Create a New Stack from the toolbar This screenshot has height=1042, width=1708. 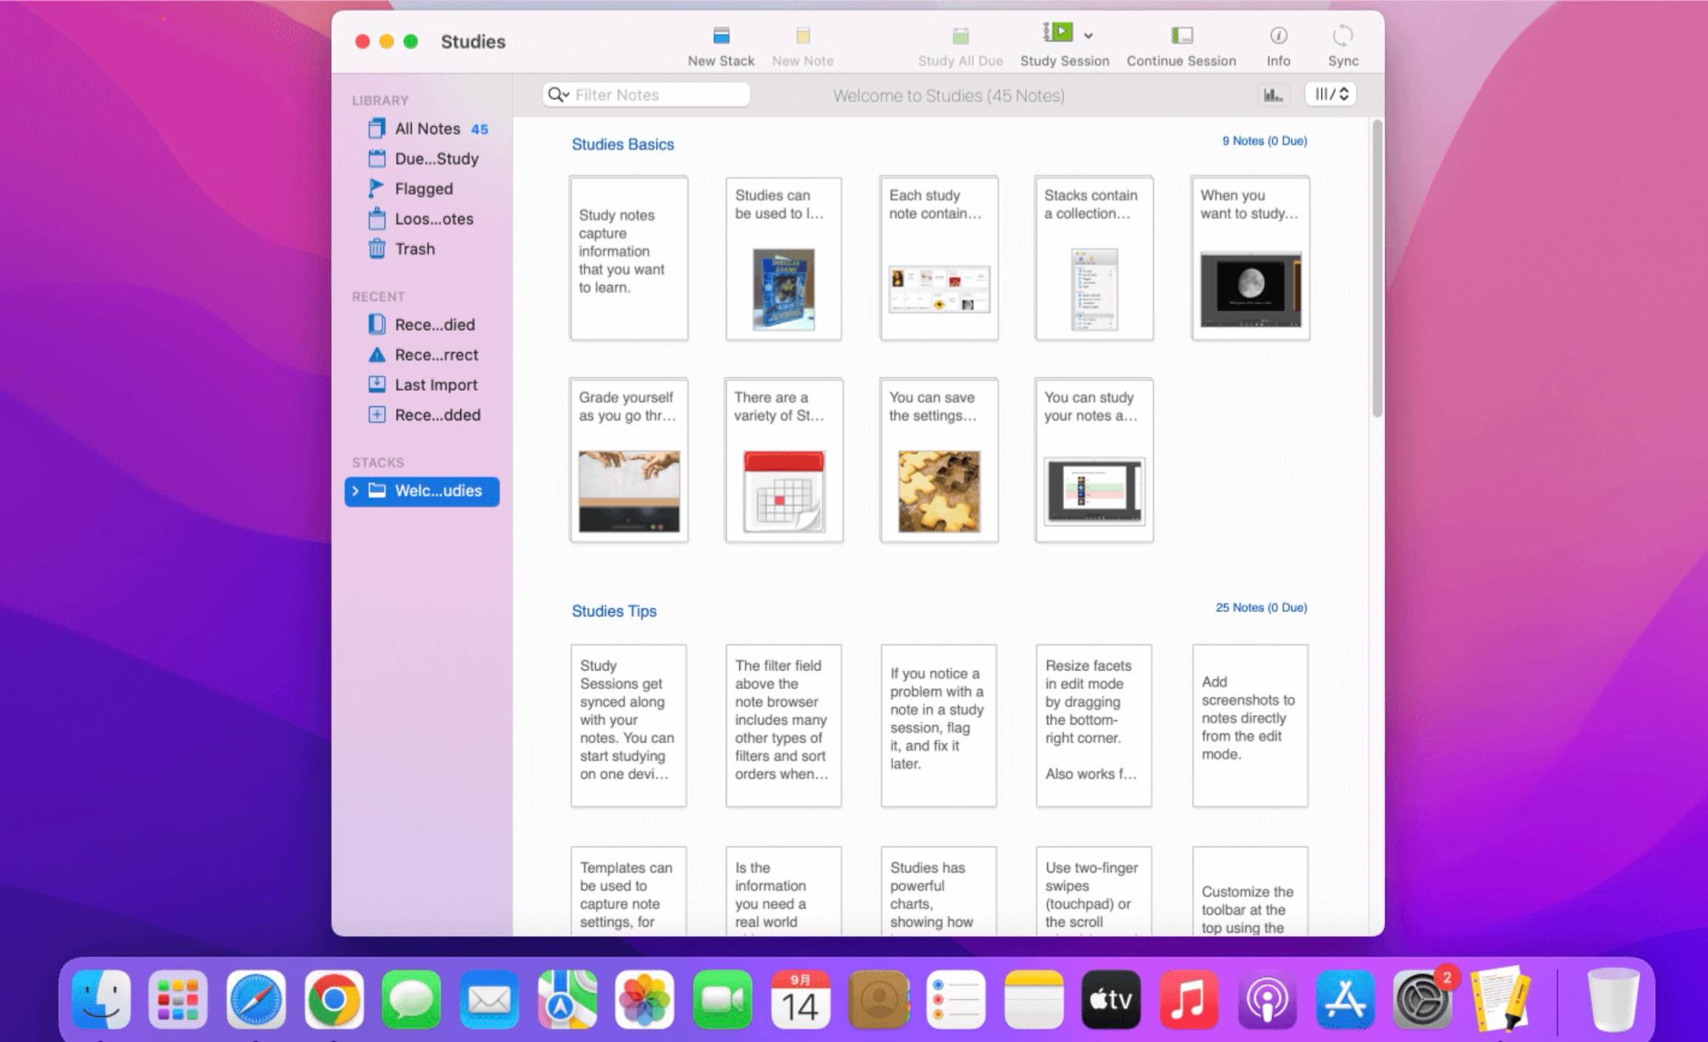(721, 43)
